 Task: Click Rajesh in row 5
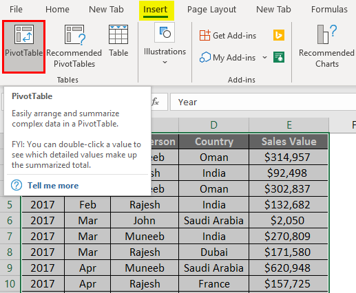pyautogui.click(x=145, y=204)
